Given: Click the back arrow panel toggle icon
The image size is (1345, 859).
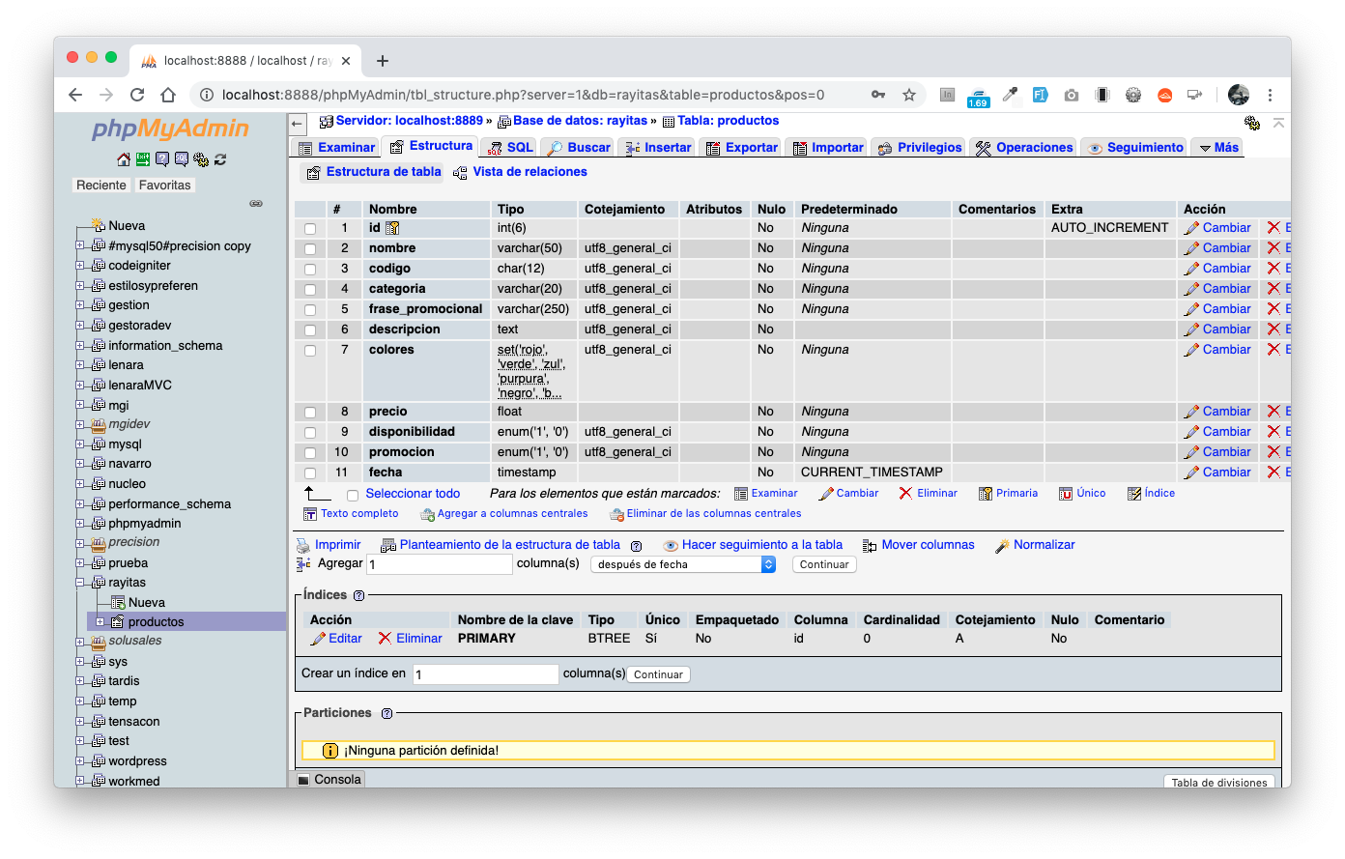Looking at the screenshot, I should (298, 123).
